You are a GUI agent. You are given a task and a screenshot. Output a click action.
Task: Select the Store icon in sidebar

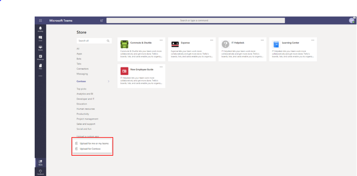point(40,162)
